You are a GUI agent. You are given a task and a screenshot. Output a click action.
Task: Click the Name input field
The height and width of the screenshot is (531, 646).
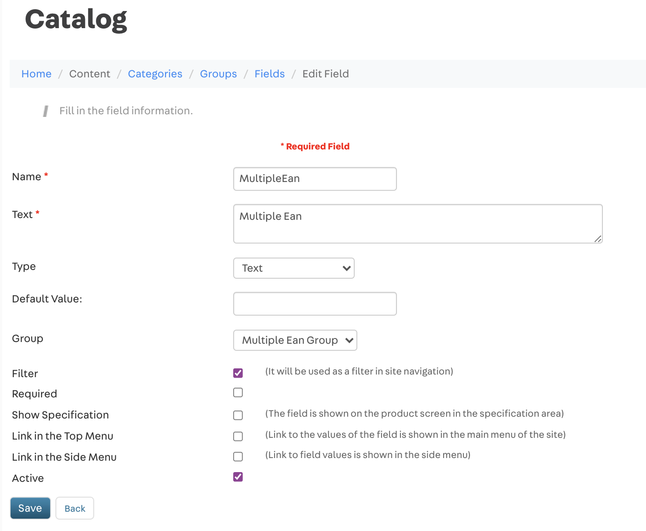tap(315, 179)
